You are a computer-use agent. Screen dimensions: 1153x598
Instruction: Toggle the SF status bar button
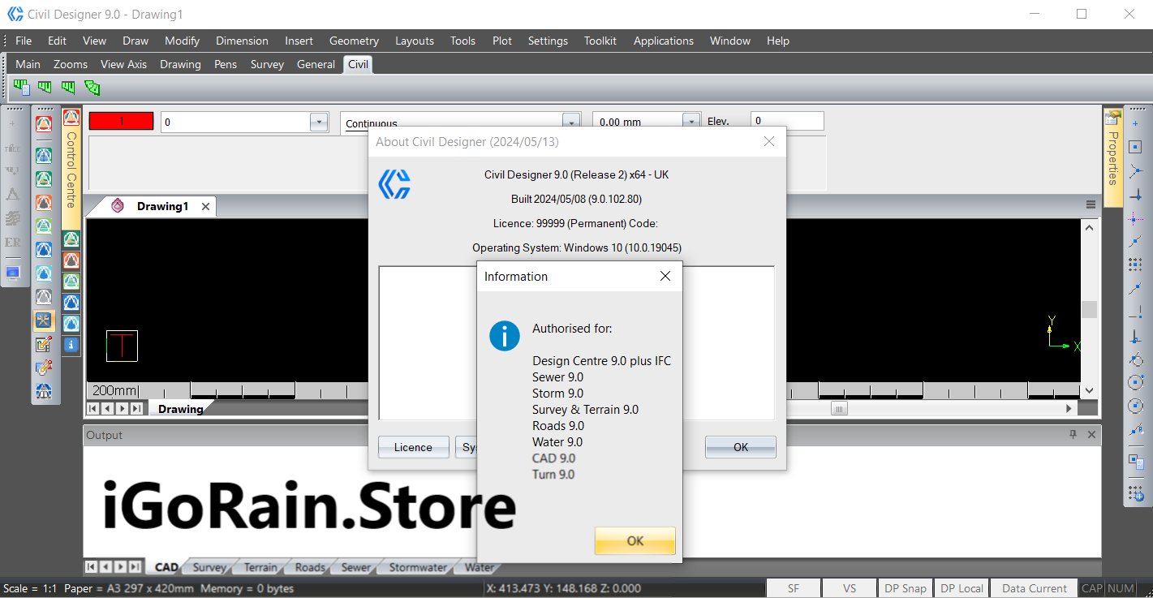click(x=793, y=588)
